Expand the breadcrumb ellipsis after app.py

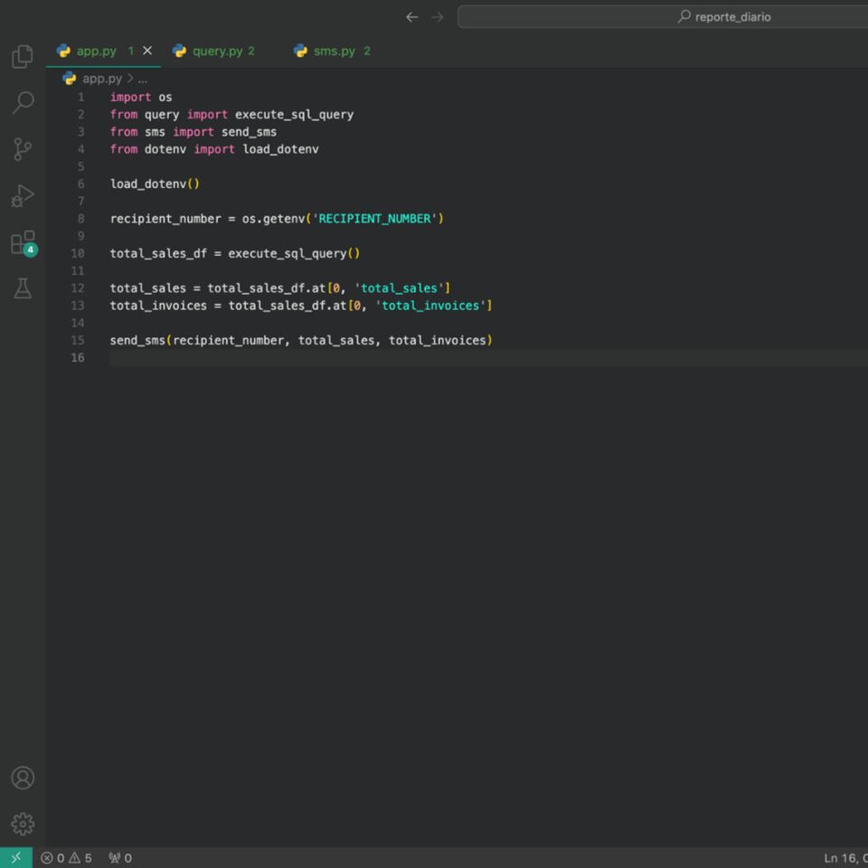[x=142, y=79]
